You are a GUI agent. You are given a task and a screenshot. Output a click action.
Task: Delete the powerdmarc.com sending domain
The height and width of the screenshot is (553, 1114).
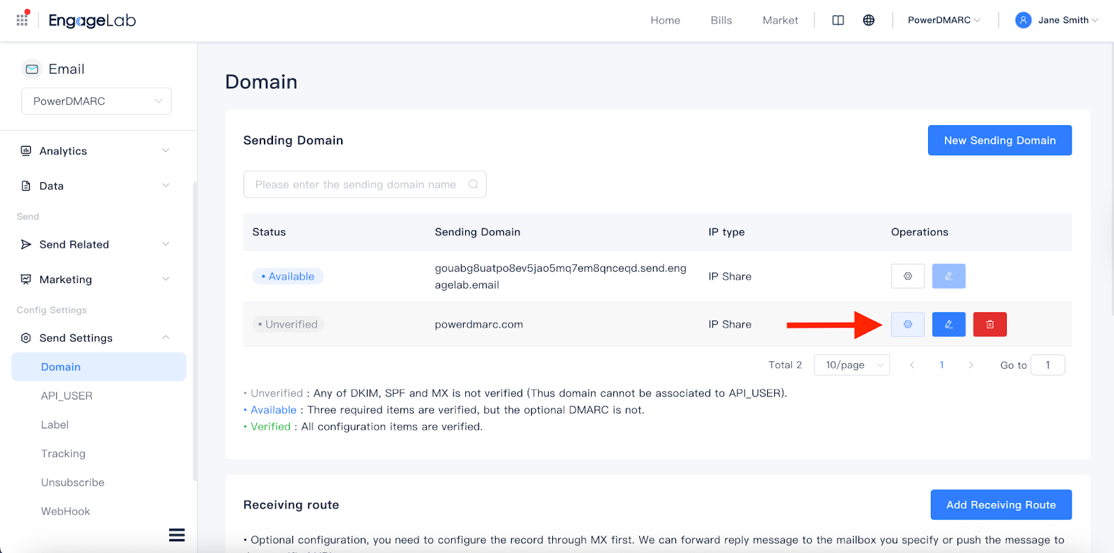[990, 324]
